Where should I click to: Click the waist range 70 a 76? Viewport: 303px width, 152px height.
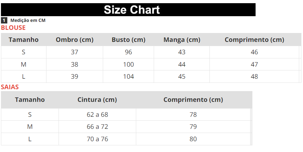tap(97, 139)
